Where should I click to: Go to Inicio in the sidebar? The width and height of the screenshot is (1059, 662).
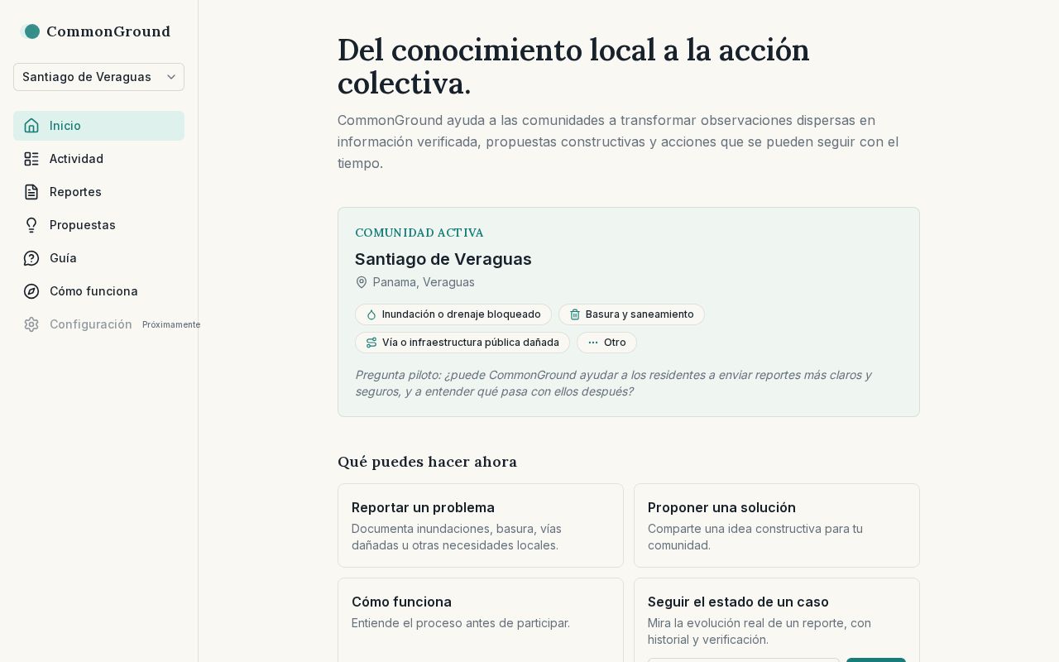(x=98, y=126)
